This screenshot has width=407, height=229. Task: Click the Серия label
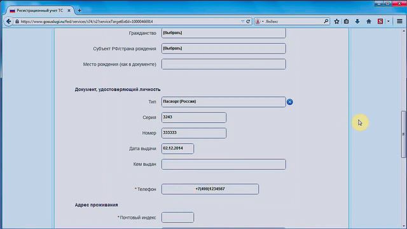[149, 117]
